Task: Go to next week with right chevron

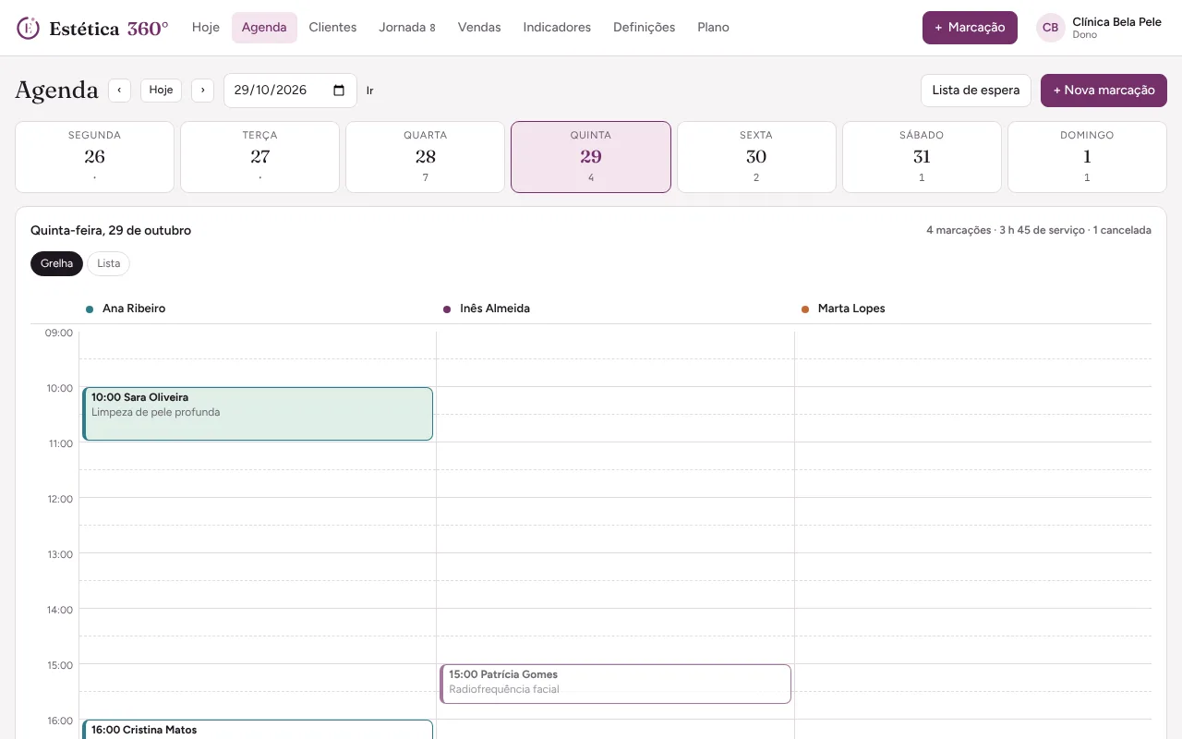Action: [x=203, y=91]
